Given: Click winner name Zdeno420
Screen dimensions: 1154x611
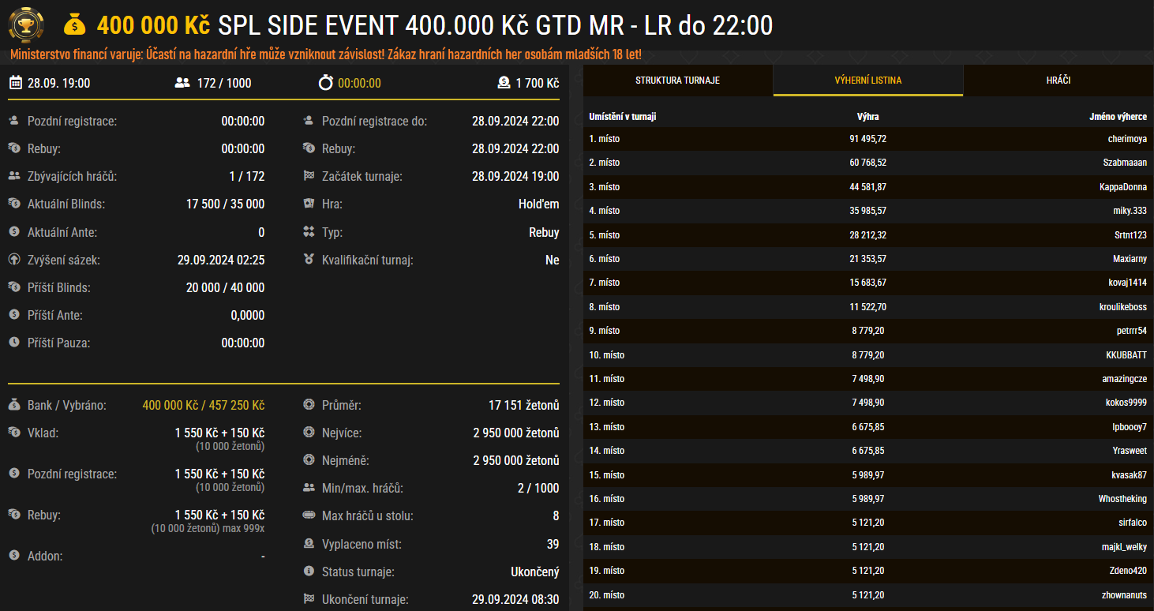Looking at the screenshot, I should (1129, 571).
